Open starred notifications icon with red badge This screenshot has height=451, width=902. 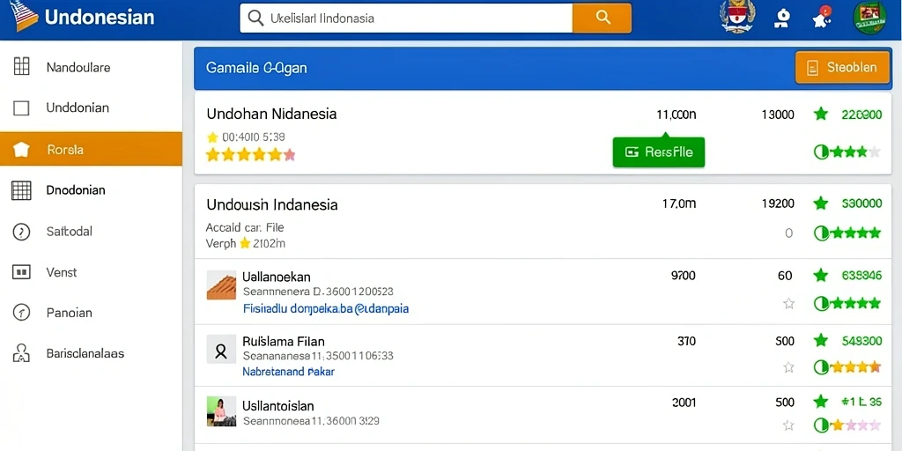coord(822,18)
